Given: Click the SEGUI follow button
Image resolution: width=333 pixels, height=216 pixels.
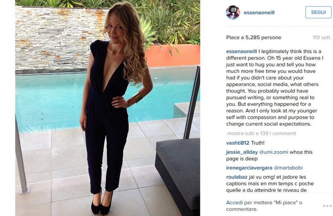Looking at the screenshot, I should (318, 12).
